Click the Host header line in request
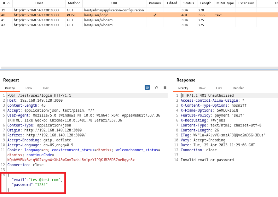The width and height of the screenshot is (278, 197). coord(35,100)
